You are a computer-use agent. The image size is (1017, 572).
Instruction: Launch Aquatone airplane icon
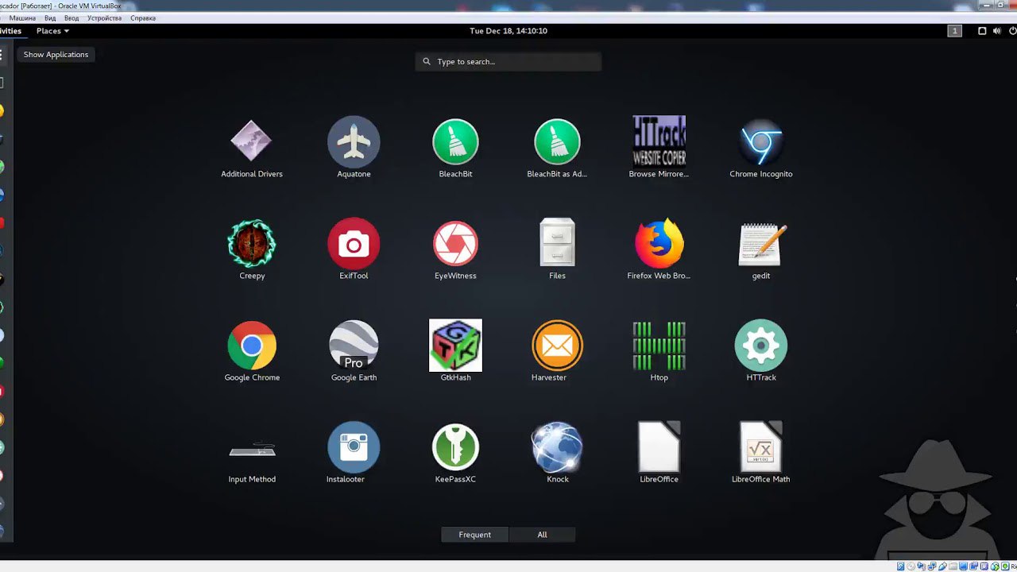(x=354, y=142)
